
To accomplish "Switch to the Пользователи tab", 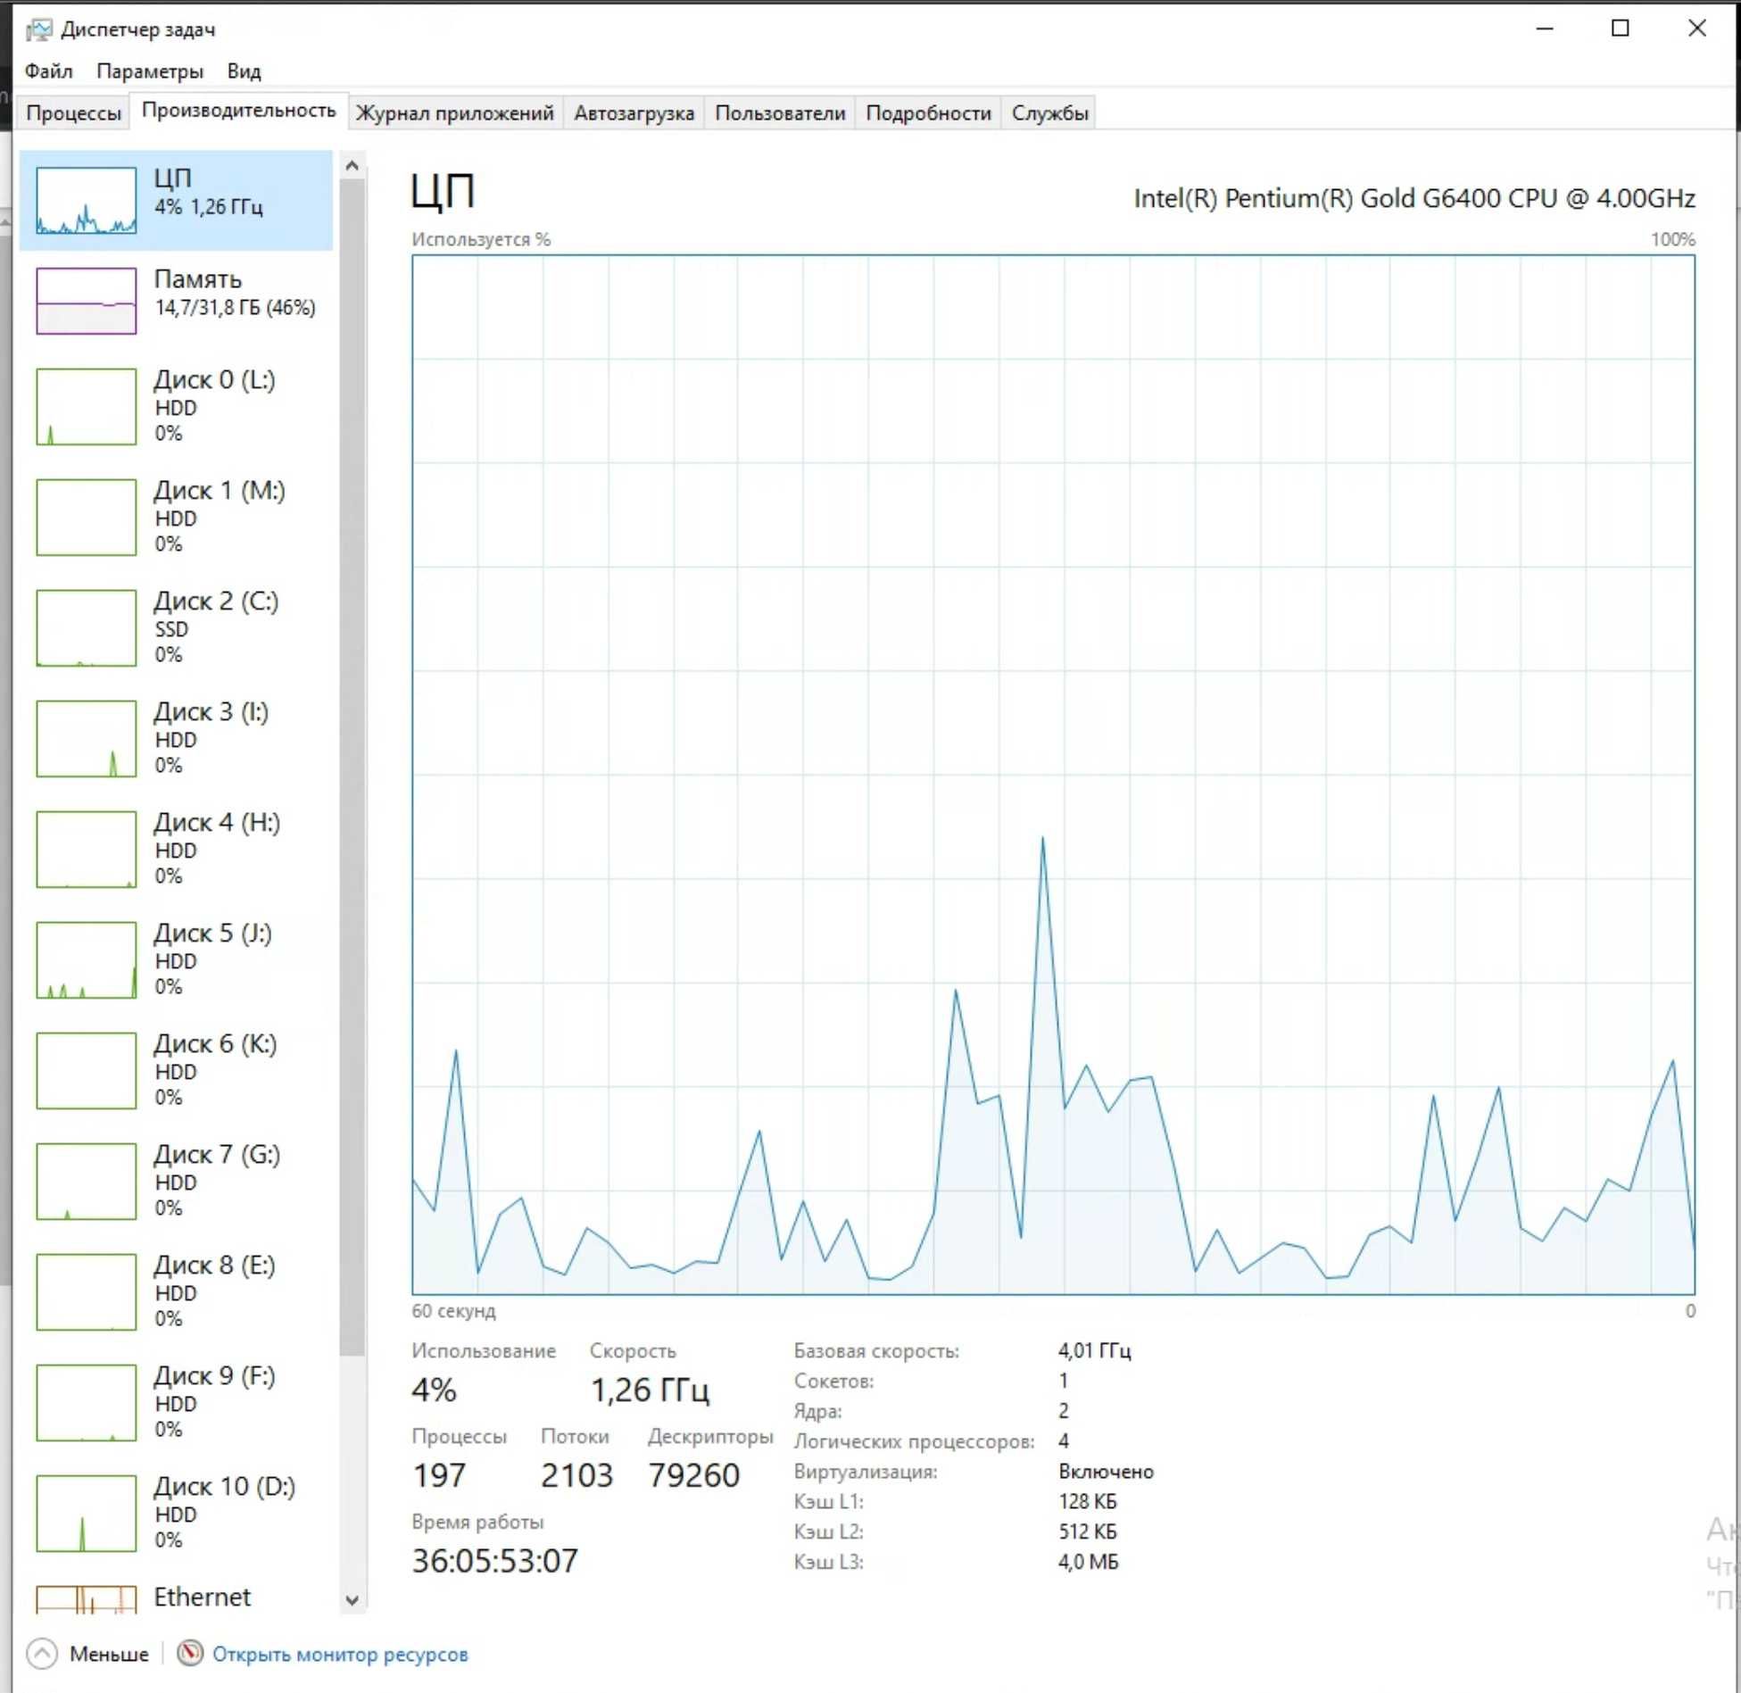I will click(780, 113).
